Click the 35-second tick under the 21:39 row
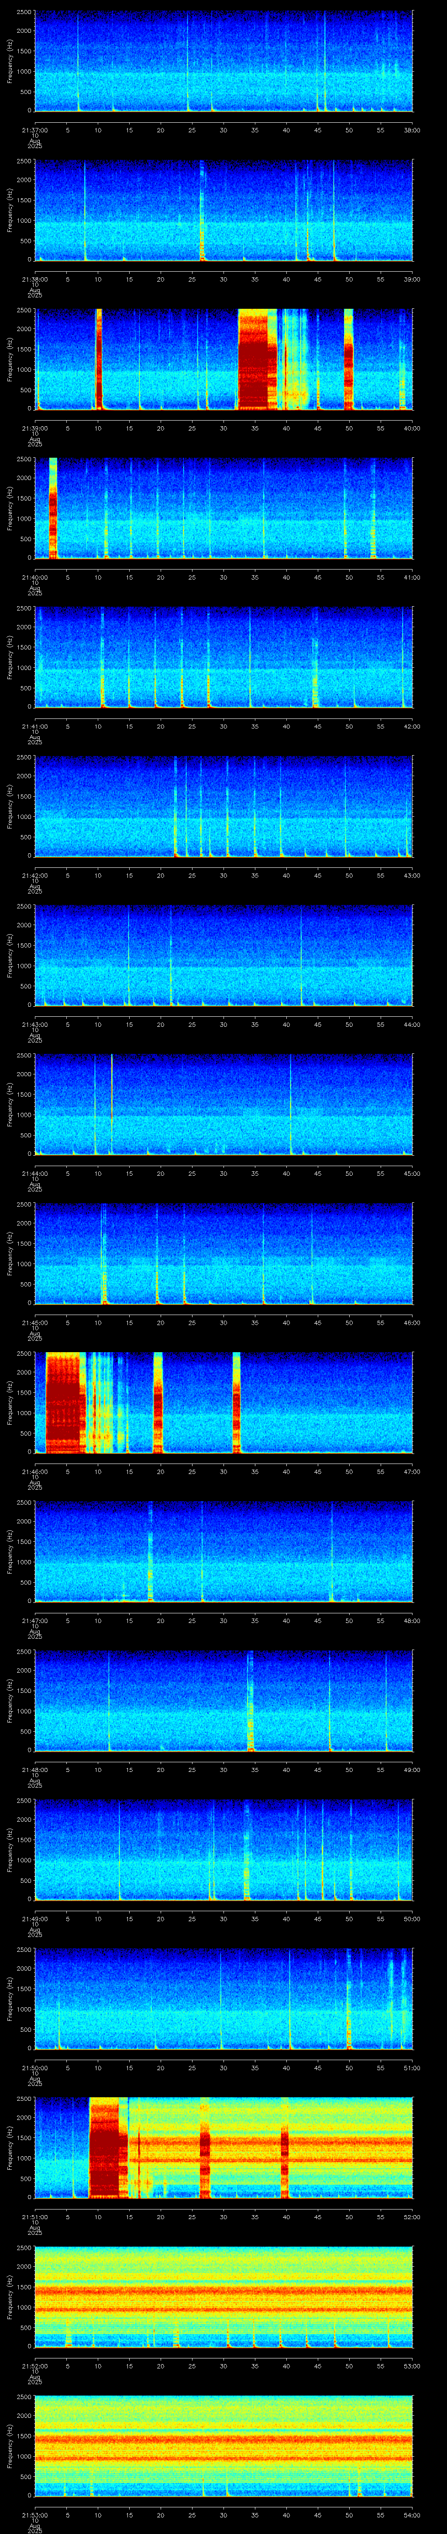The height and width of the screenshot is (2534, 447). point(254,428)
